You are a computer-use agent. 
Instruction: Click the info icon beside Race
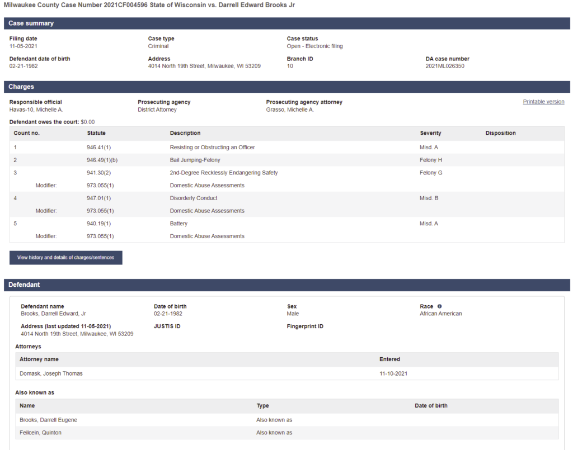tap(439, 306)
